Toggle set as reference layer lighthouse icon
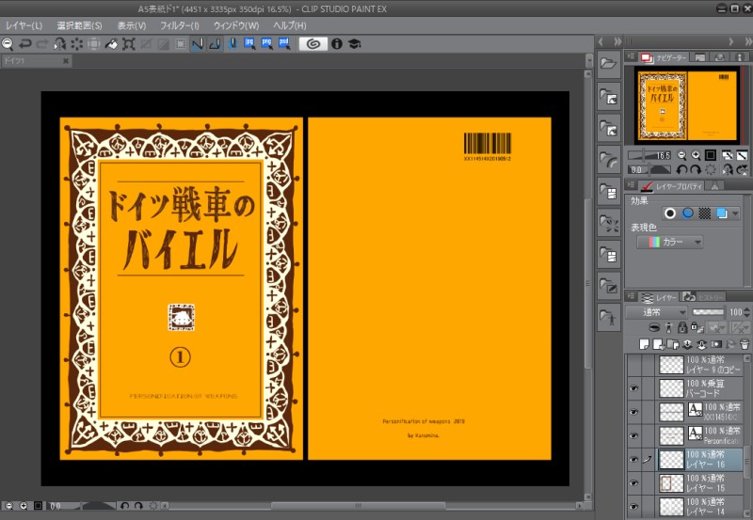753x520 pixels. 668,327
